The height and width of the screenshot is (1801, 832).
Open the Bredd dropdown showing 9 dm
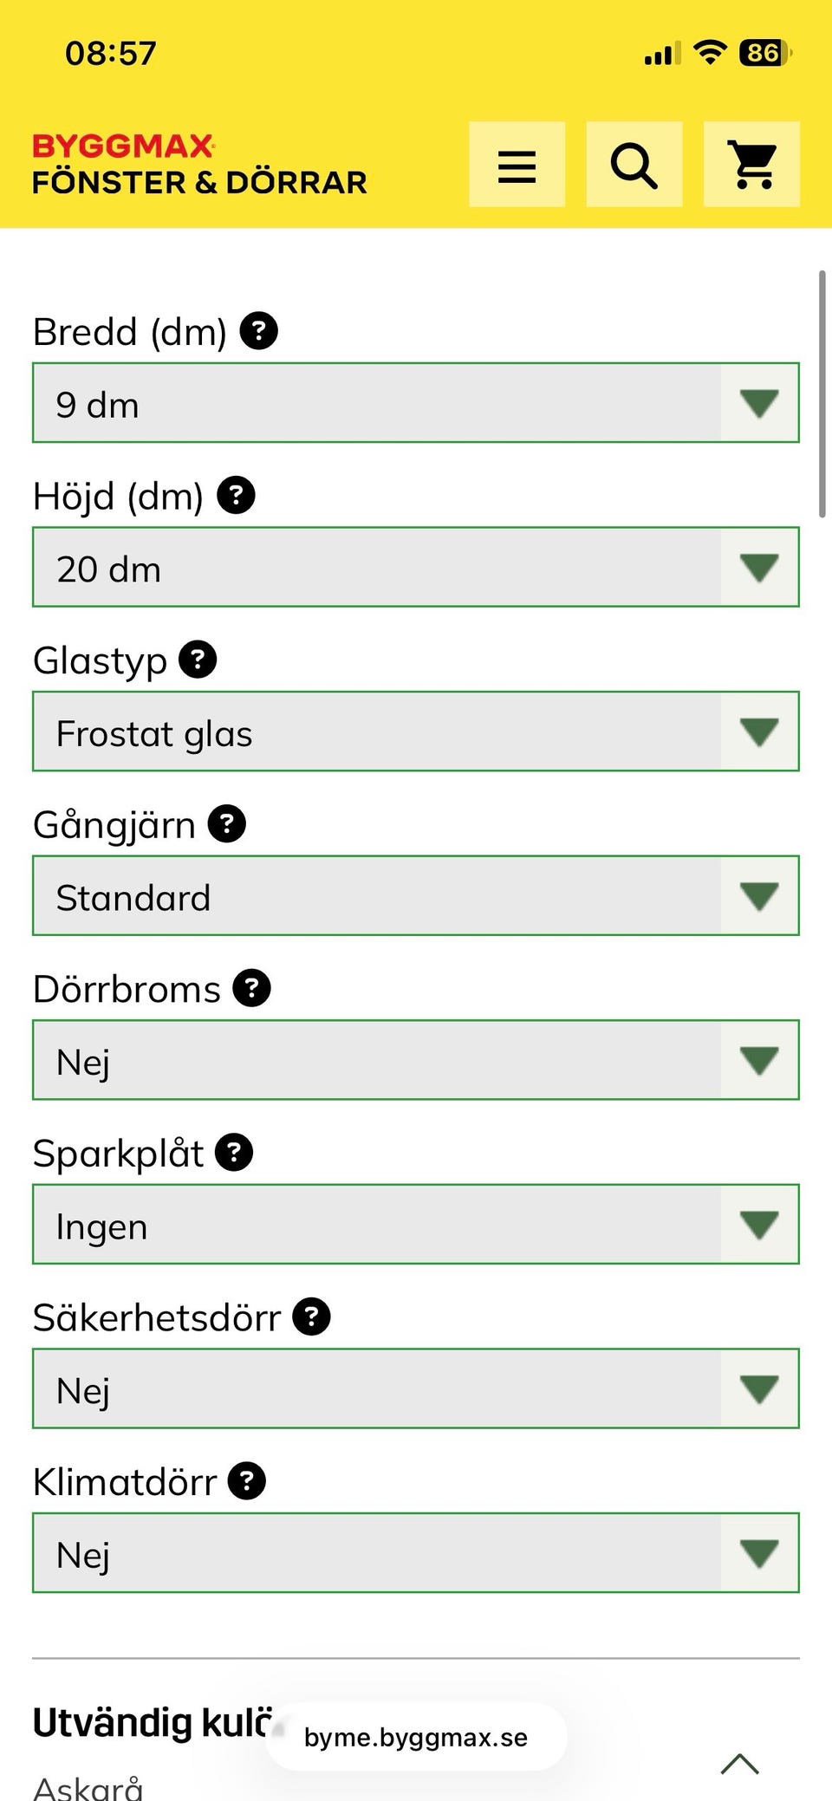pyautogui.click(x=415, y=404)
